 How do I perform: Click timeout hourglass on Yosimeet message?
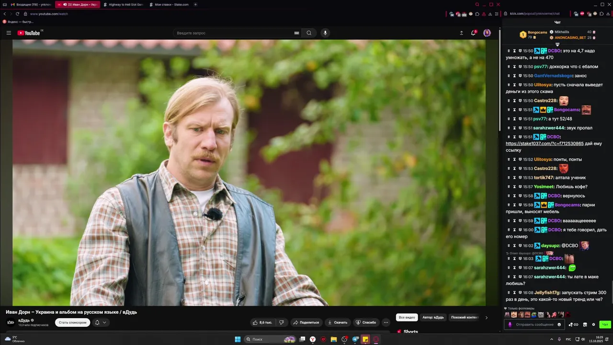(514, 187)
